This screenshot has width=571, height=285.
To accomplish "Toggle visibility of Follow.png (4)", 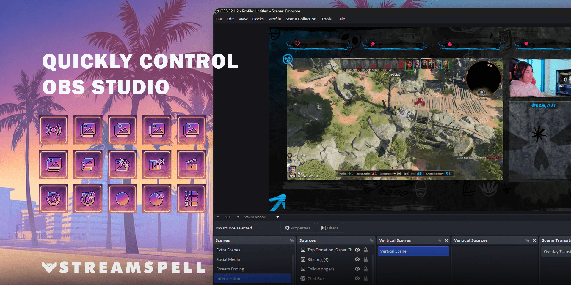I will (357, 269).
